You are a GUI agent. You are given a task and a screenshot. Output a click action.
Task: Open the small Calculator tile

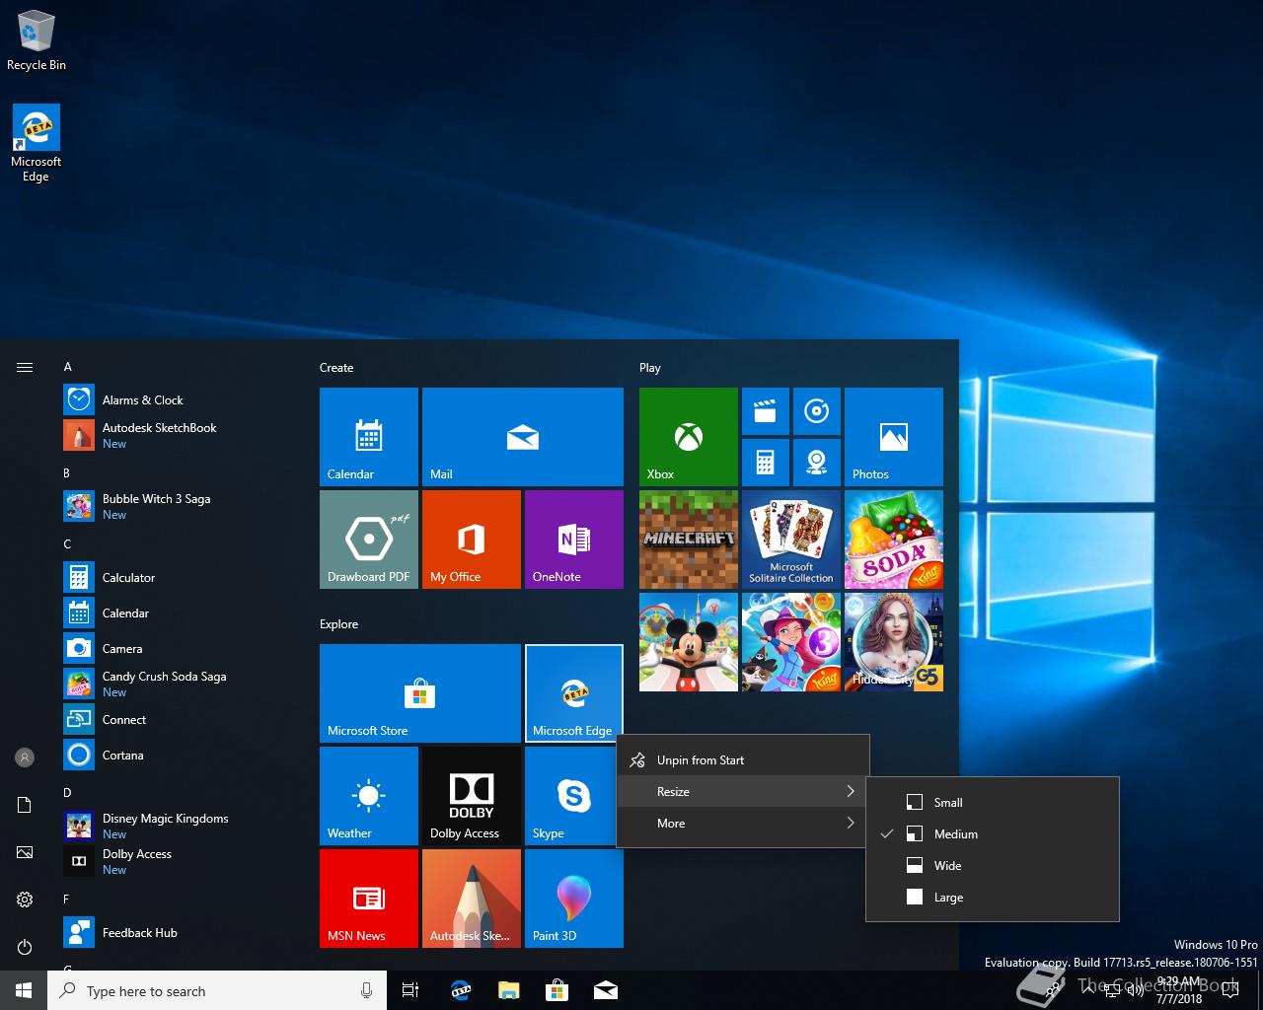click(x=766, y=463)
